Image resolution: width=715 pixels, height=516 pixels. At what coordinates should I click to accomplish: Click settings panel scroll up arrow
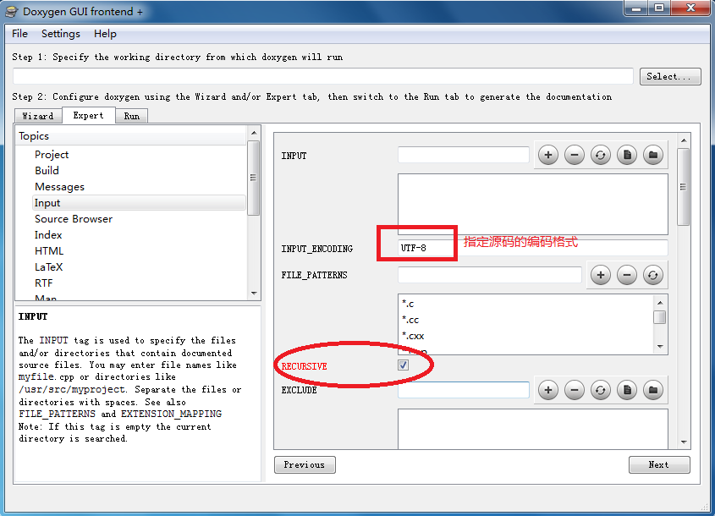point(683,140)
